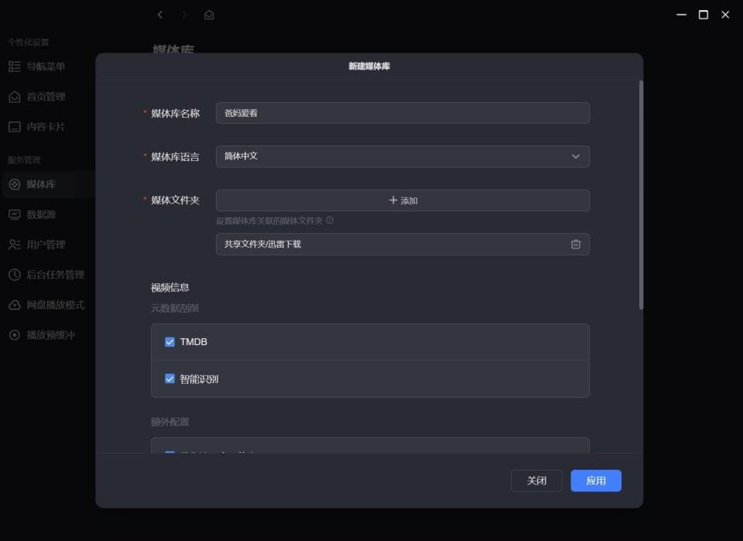Add a media folder with 添加
This screenshot has width=743, height=541.
402,200
